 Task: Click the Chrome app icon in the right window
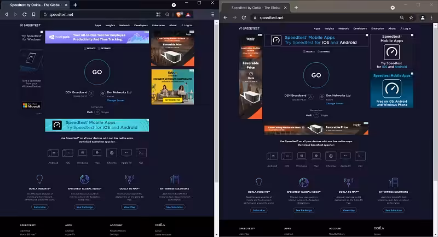331,156
